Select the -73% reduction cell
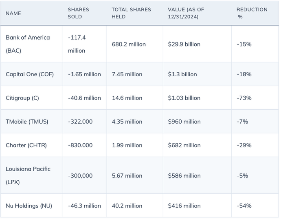281x219 pixels. (x=244, y=98)
